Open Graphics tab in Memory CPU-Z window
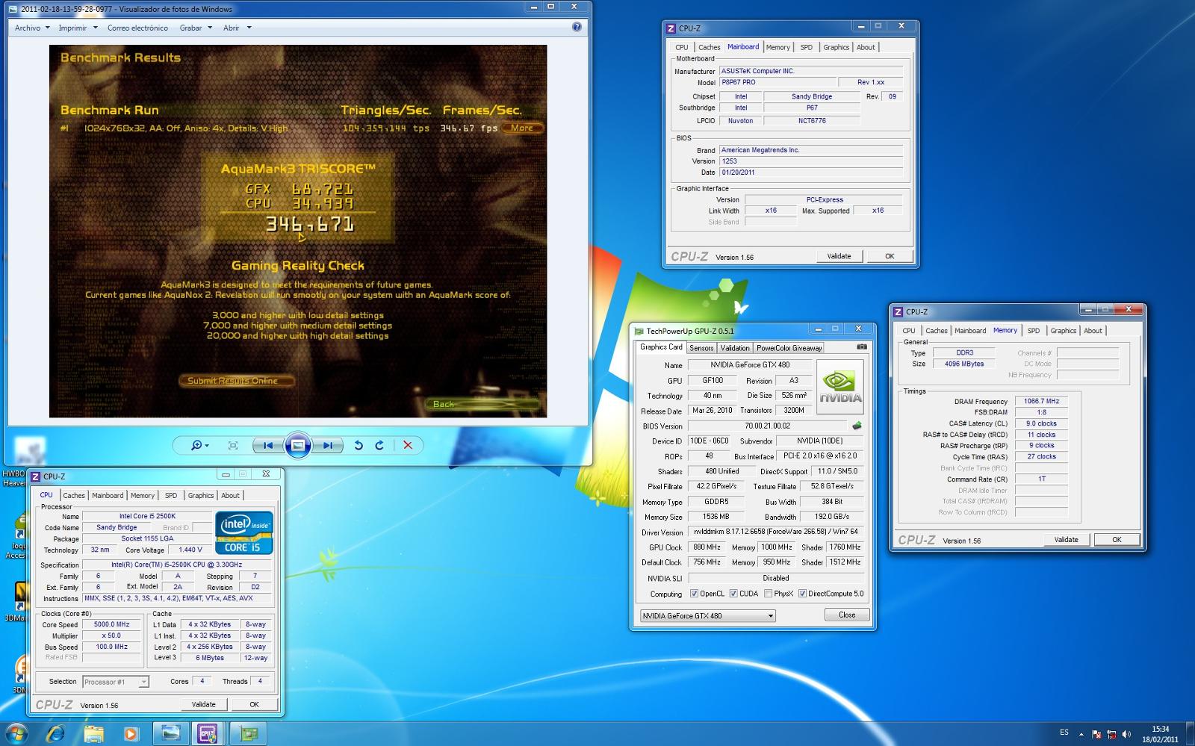The image size is (1195, 746). pos(1063,331)
